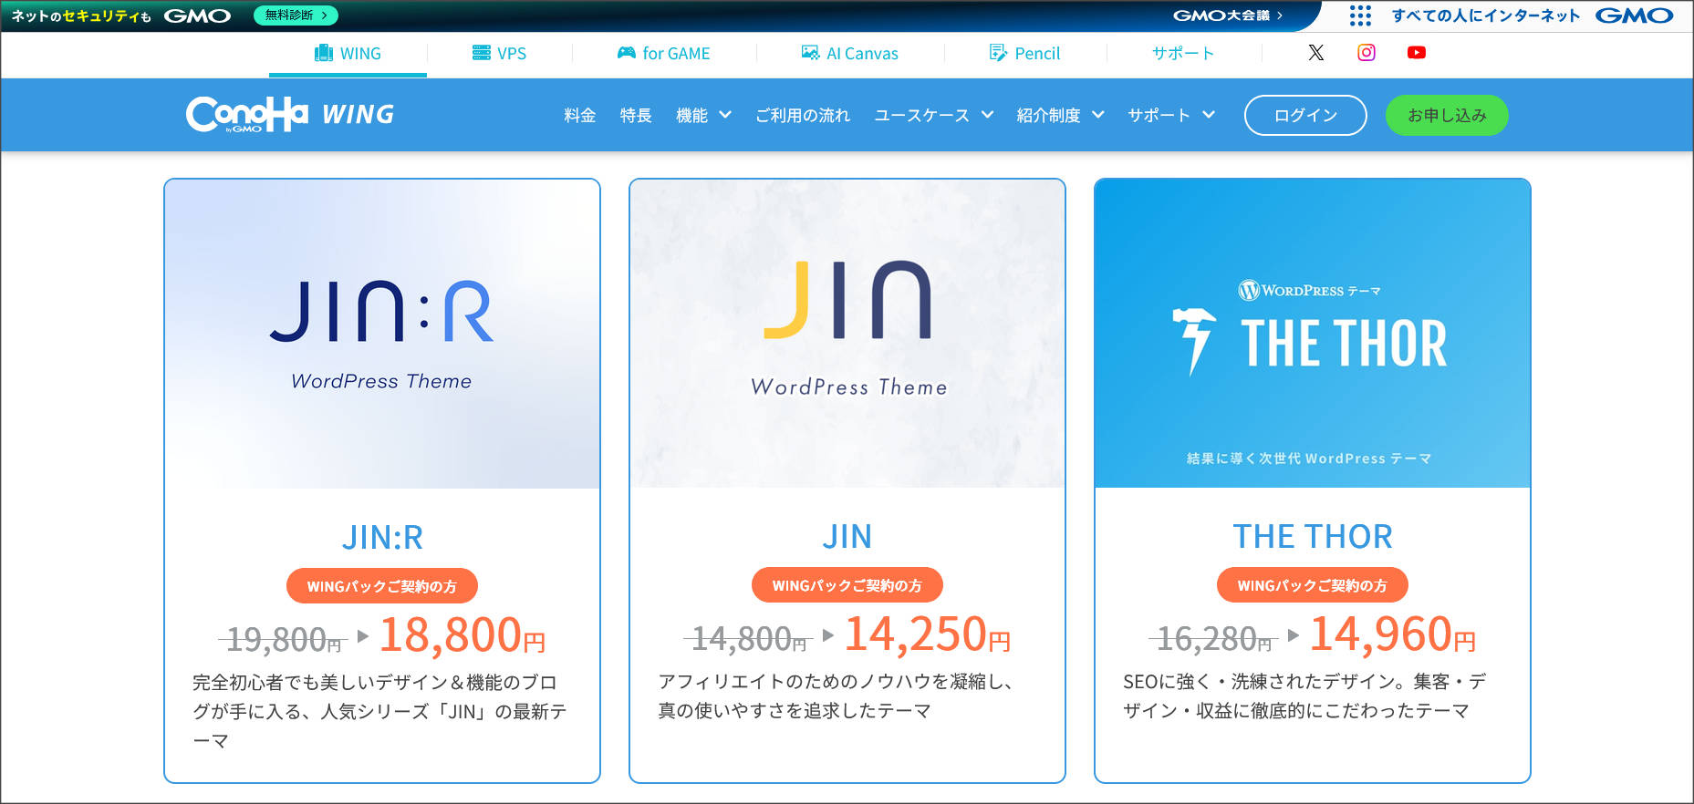Expand the 紹介制度 dropdown menu
The width and height of the screenshot is (1694, 804).
point(1060,116)
